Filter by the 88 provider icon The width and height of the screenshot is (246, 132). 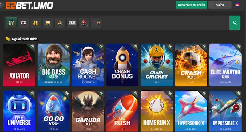point(96,23)
